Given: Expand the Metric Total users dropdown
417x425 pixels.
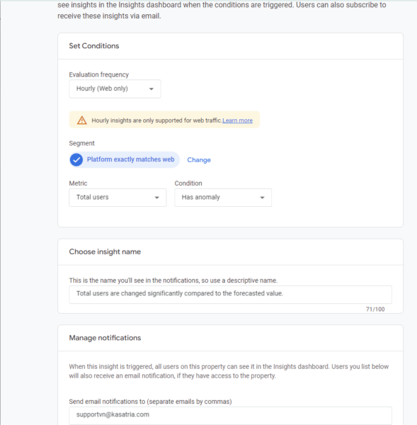Looking at the screenshot, I should [118, 198].
